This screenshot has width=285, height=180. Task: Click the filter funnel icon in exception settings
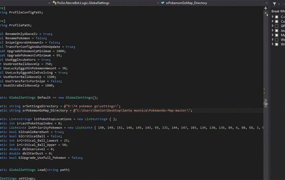tap(274, 4)
